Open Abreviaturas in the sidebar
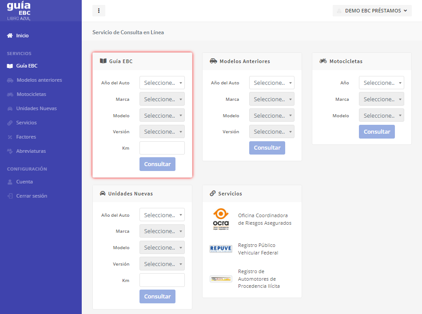422x314 pixels. [31, 151]
